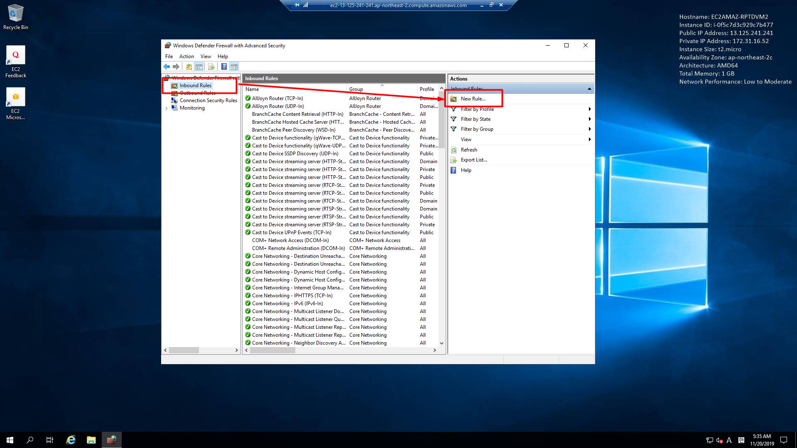The height and width of the screenshot is (448, 797).
Task: Click the taskbar Search magnifier icon
Action: tap(30, 440)
